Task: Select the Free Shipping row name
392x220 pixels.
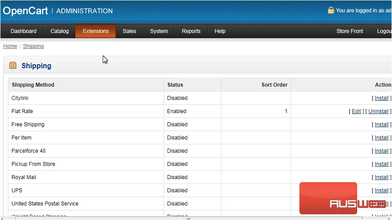Action: (28, 125)
